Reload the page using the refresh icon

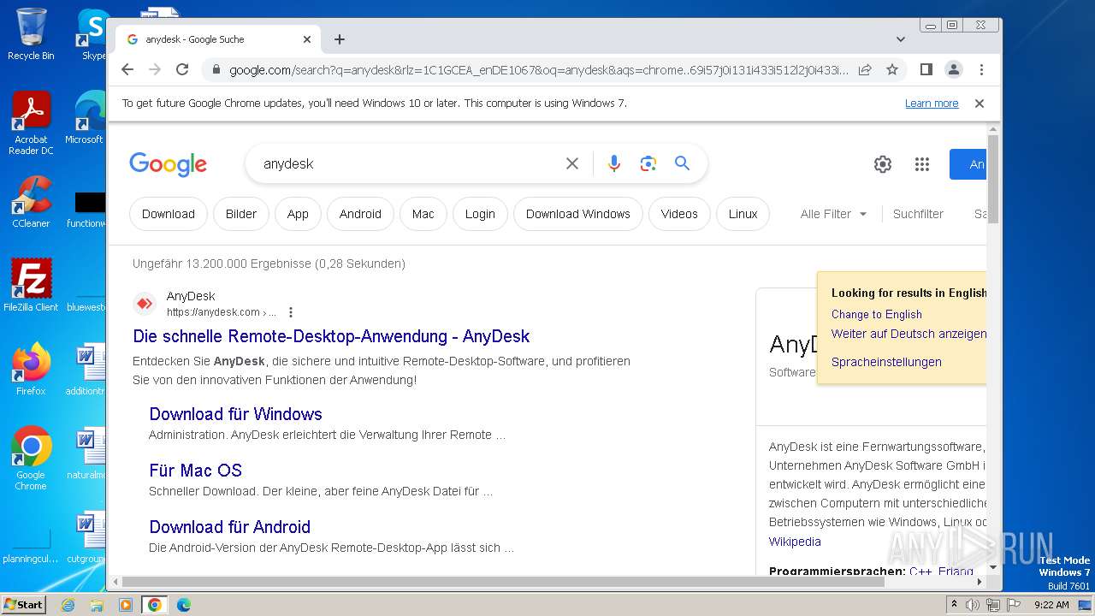pyautogui.click(x=182, y=69)
